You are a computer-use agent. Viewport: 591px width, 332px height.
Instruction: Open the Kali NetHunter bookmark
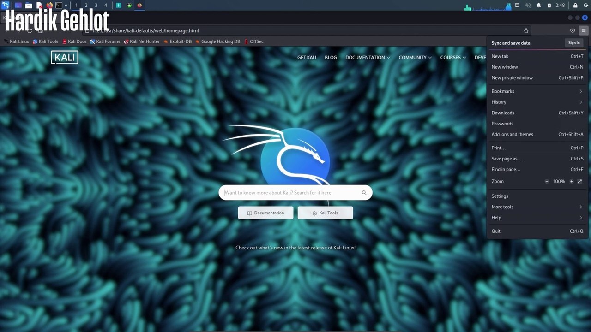tap(142, 41)
